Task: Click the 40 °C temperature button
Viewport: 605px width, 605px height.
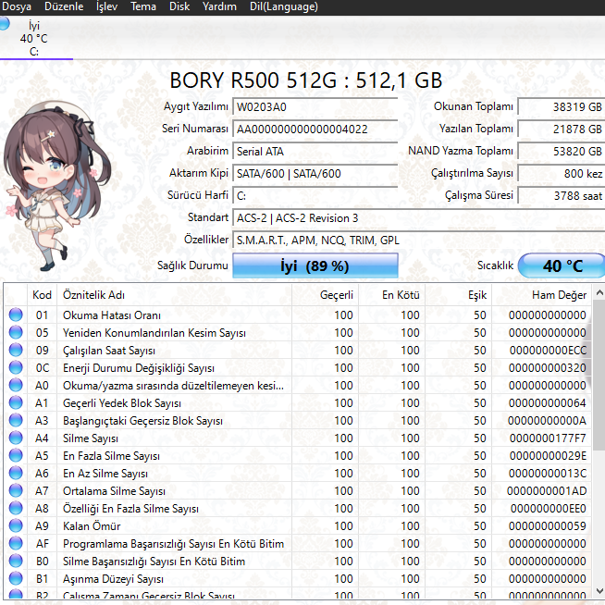Action: click(x=562, y=265)
